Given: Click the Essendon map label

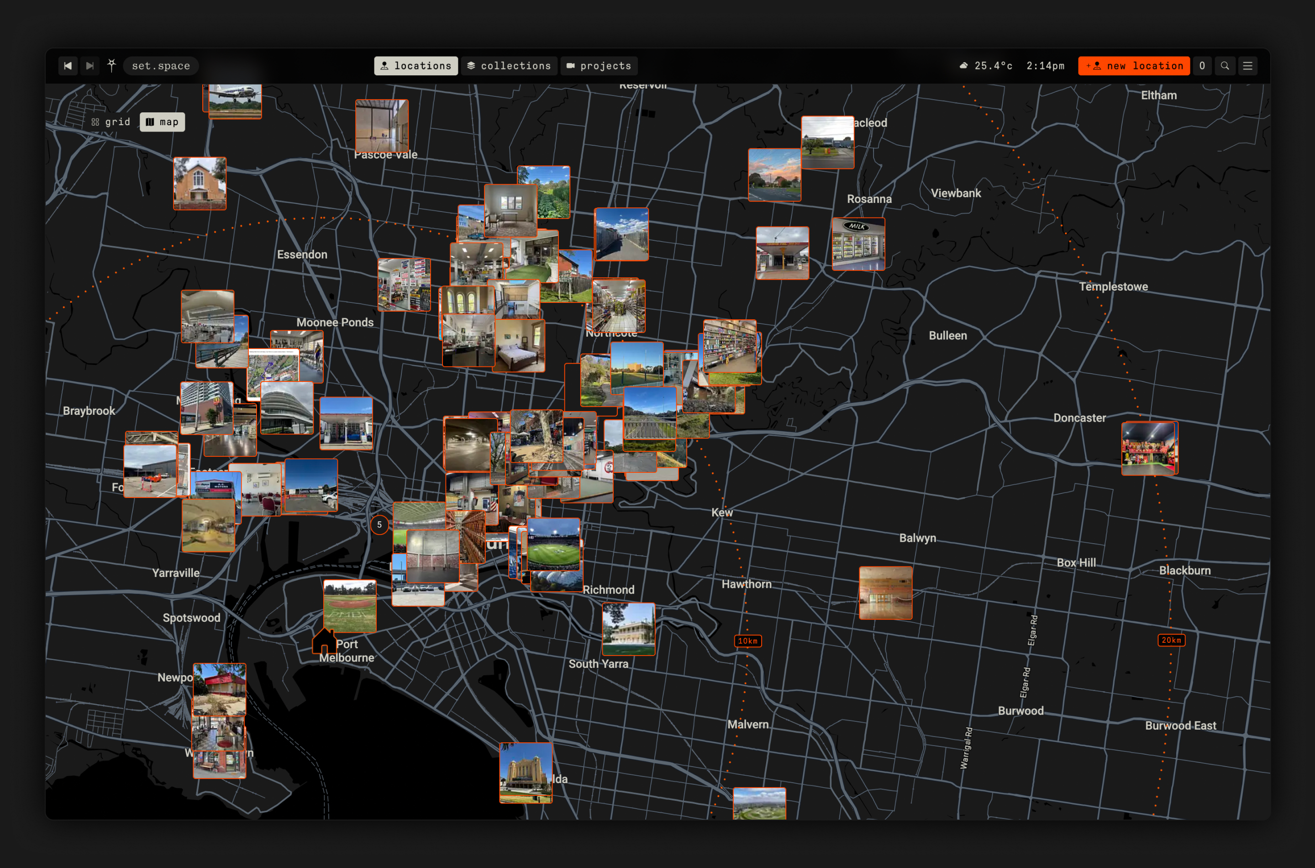Looking at the screenshot, I should click(x=302, y=254).
